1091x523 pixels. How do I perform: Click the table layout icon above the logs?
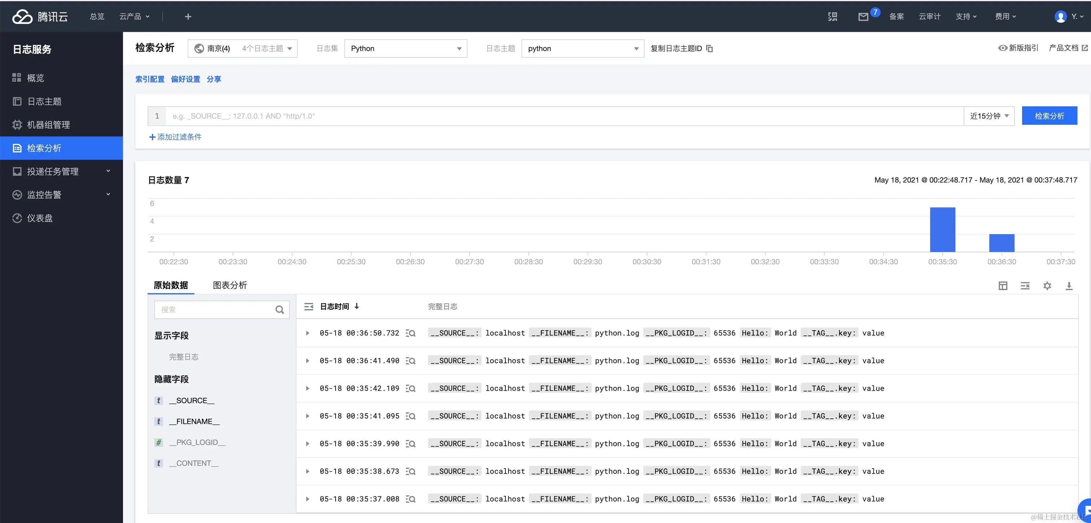pyautogui.click(x=1003, y=286)
